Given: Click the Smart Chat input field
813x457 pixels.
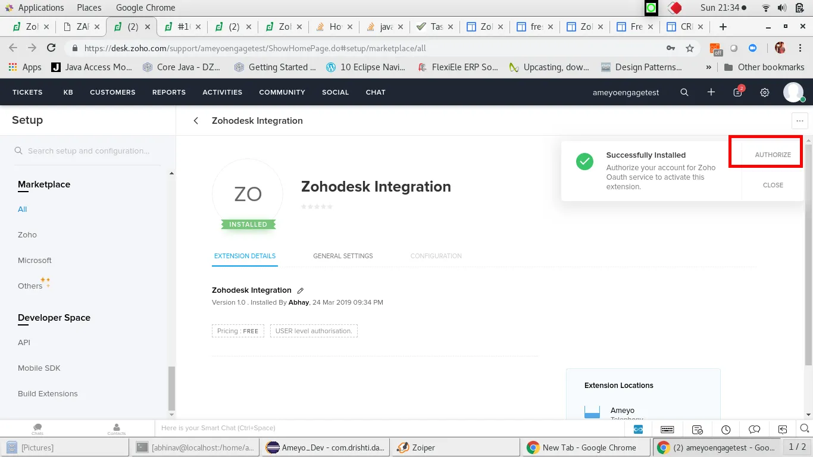Looking at the screenshot, I should [390, 428].
